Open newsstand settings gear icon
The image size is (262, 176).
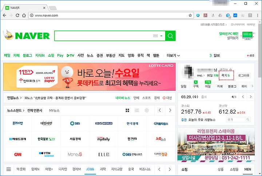(x=147, y=110)
